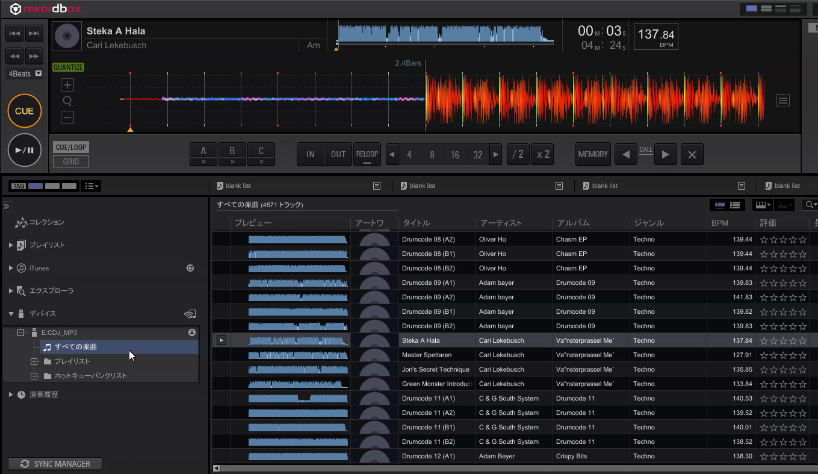Click the round CUE button

pyautogui.click(x=25, y=111)
